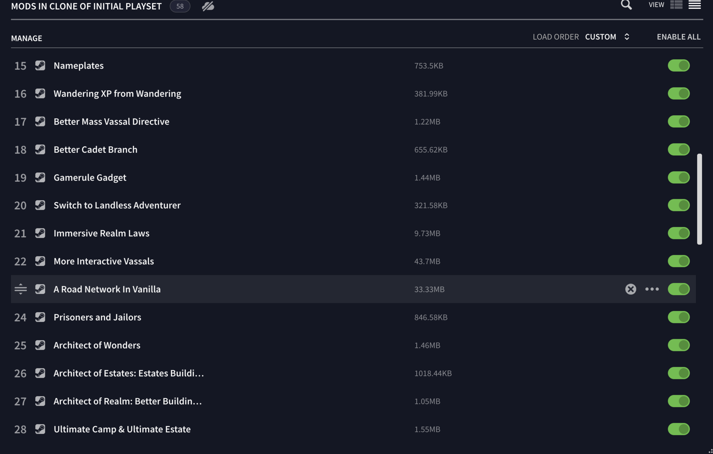713x454 pixels.
Task: Select the Nameplates mod name
Action: coord(78,65)
